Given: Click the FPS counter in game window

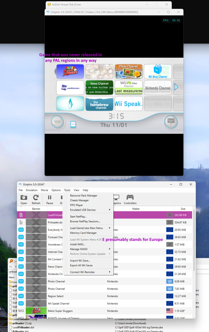Looking at the screenshot, I should click(x=172, y=20).
